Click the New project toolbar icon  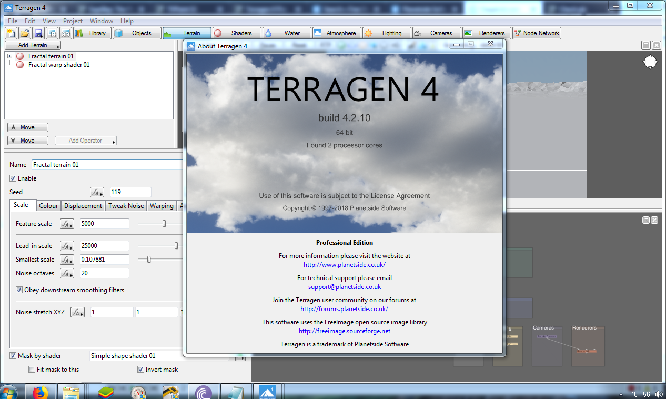[x=11, y=33]
